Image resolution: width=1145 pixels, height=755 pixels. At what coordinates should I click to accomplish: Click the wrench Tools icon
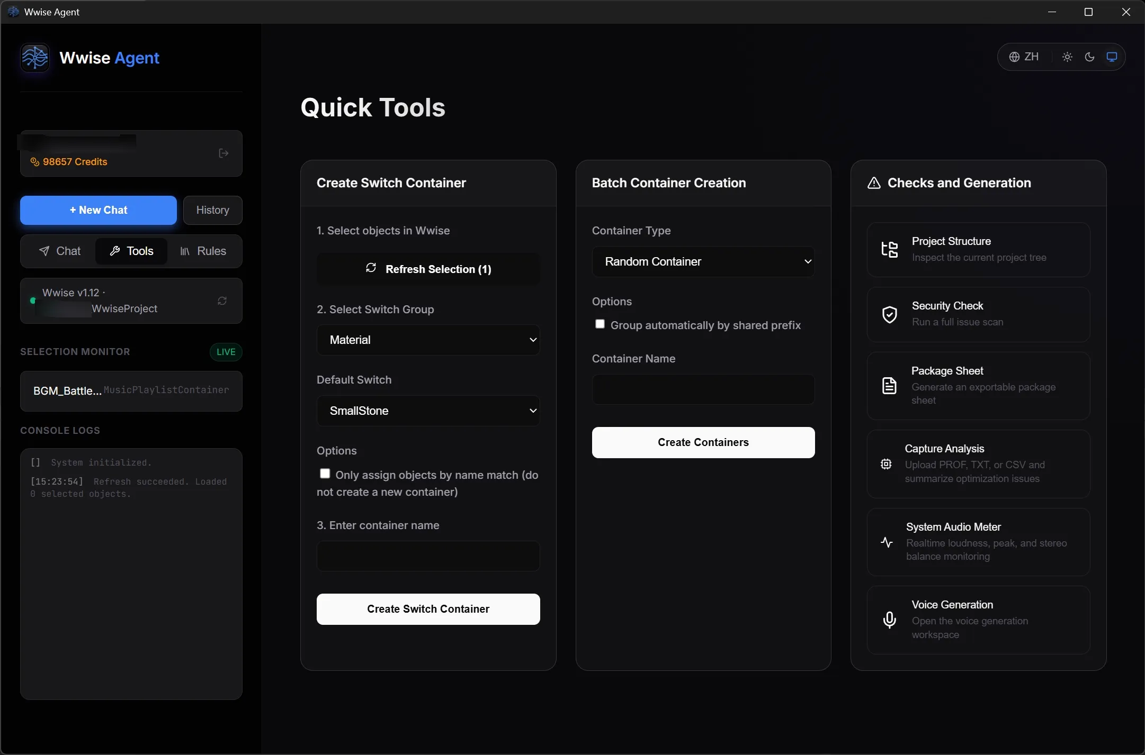(x=115, y=251)
